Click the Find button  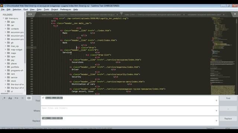228,98
